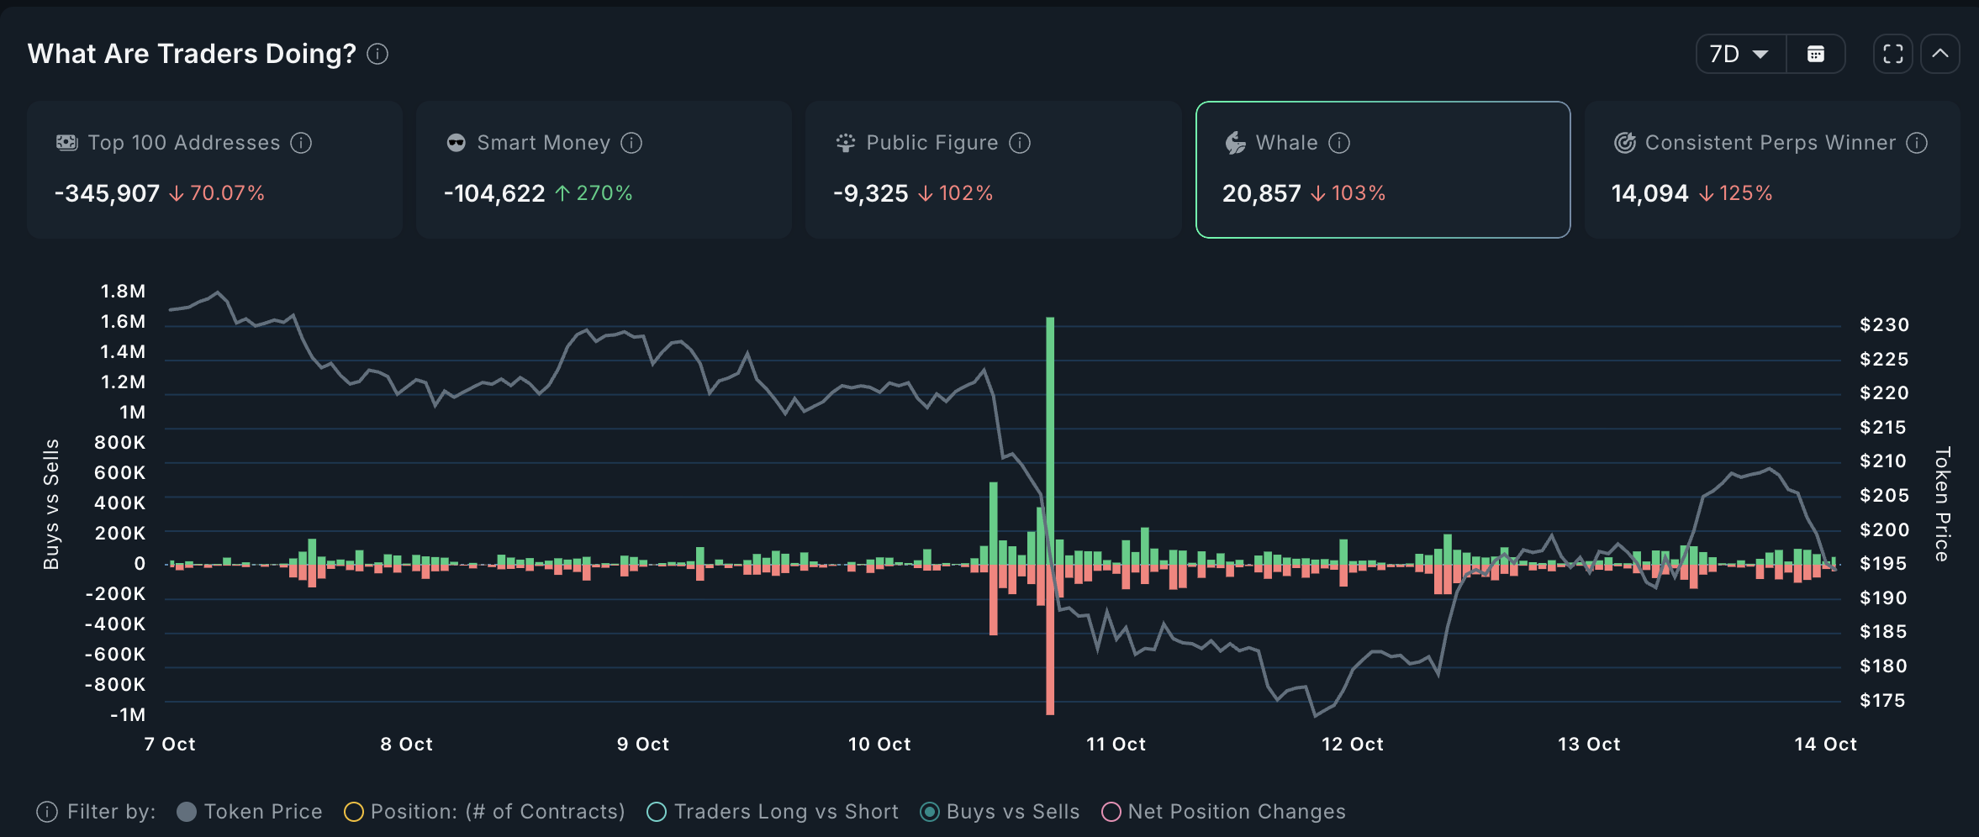The image size is (1979, 837).
Task: Switch to Top 100 Addresses card
Action: 214,170
